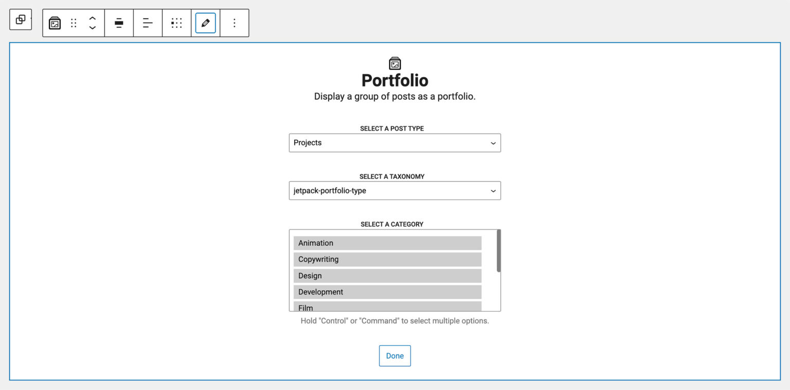Move the Portfolio block up
The height and width of the screenshot is (390, 790).
[x=92, y=19]
